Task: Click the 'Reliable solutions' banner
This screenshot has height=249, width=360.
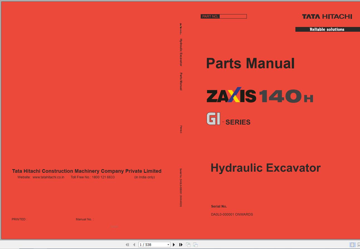Action: 327,29
